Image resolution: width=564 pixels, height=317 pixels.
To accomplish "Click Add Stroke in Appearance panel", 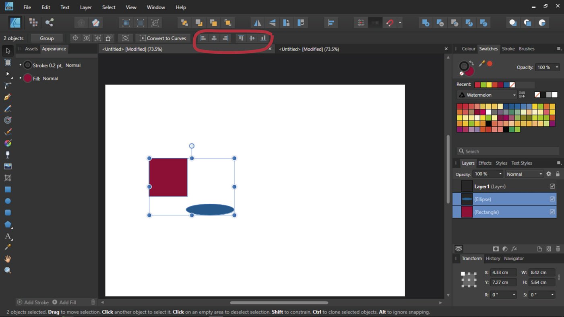I will point(33,302).
